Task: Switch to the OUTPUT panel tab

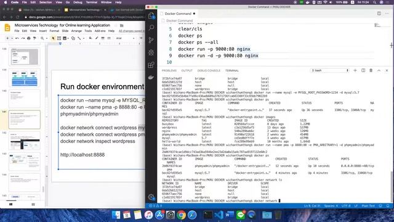Action: click(x=187, y=71)
